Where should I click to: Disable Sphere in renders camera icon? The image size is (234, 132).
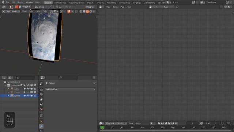(x=35, y=96)
